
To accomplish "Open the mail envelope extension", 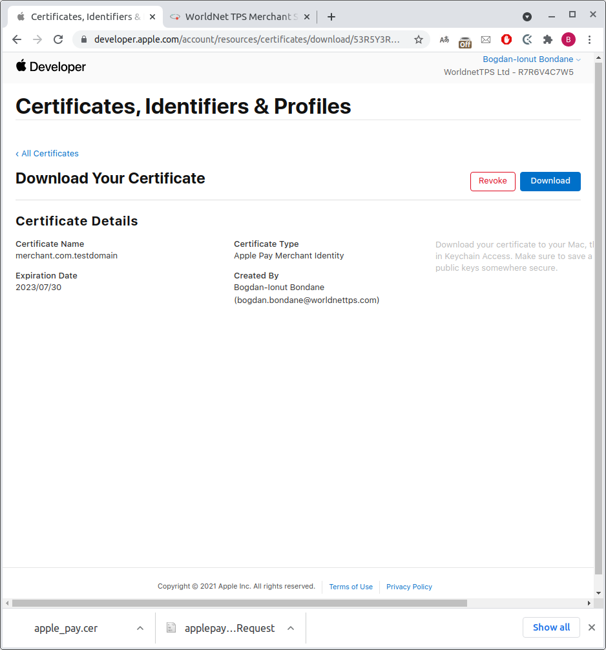I will pos(486,39).
